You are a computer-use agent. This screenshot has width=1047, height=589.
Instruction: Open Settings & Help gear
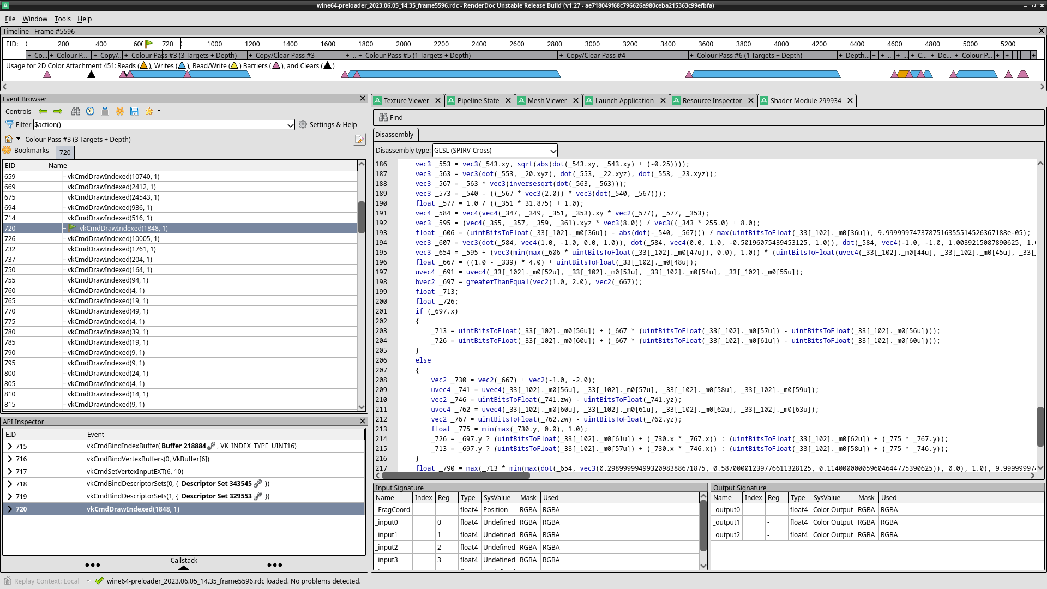point(327,124)
